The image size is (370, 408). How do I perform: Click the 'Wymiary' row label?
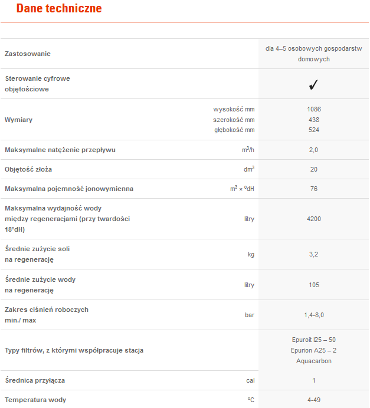(18, 120)
